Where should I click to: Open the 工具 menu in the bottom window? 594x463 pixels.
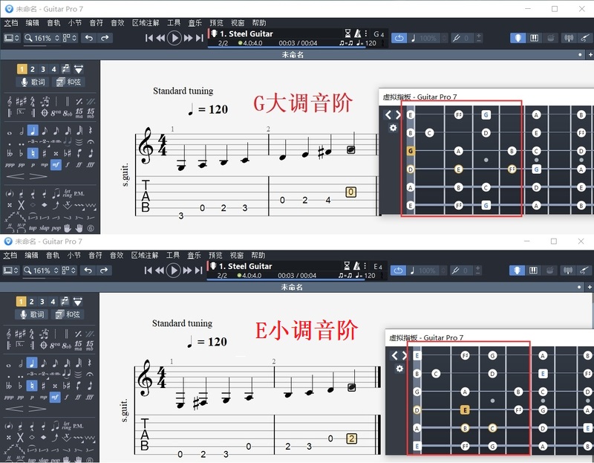(174, 256)
